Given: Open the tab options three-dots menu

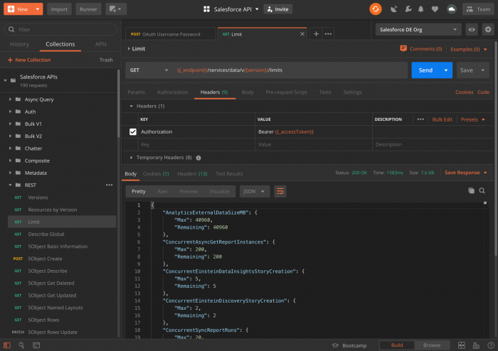Looking at the screenshot, I should click(x=328, y=34).
